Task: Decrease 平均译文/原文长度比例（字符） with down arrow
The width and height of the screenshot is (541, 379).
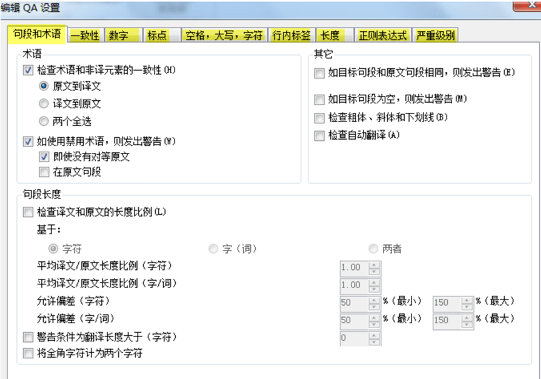Action: coord(374,271)
